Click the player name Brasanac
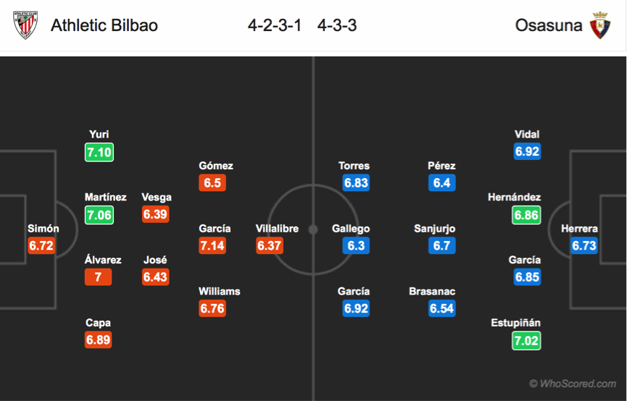 [432, 291]
